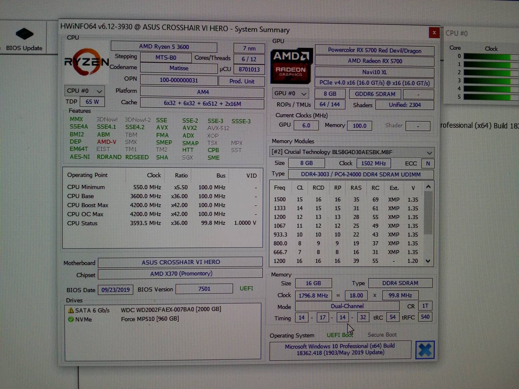This screenshot has height=389, width=519.
Task: Click the AMD X370 (Promontory) chipset field
Action: tap(180, 273)
